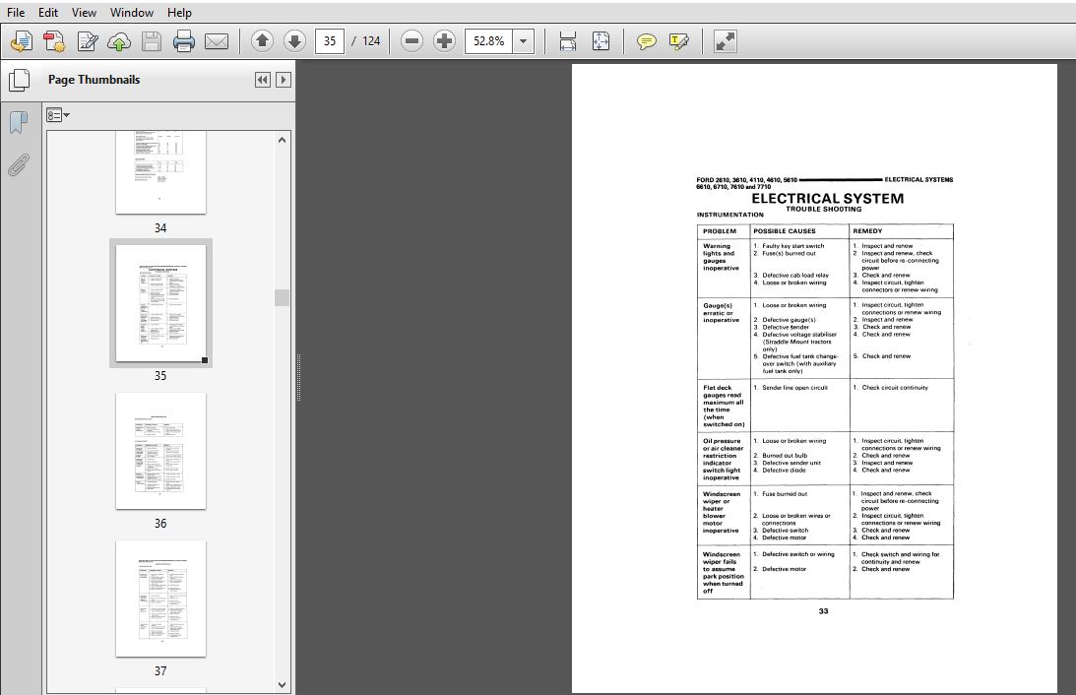Collapse the panel with double-left arrow
Image resolution: width=1076 pixels, height=695 pixels.
[x=262, y=80]
